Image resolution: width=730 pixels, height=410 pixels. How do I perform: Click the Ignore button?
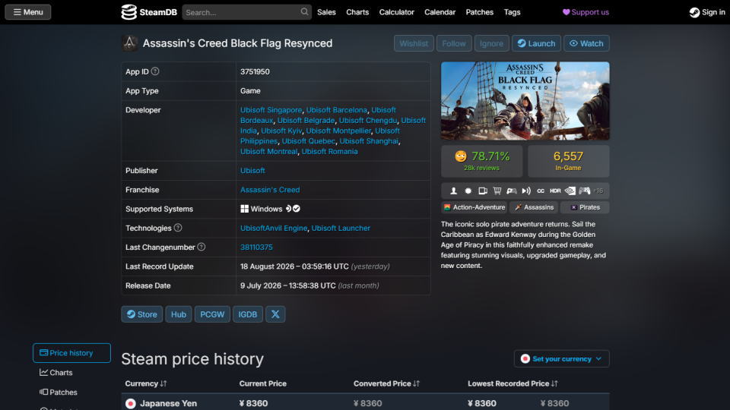click(491, 43)
